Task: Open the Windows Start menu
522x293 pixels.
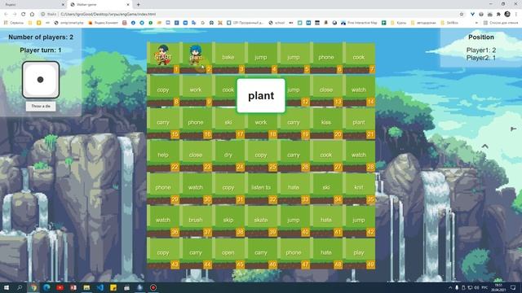Action: [x=7, y=287]
